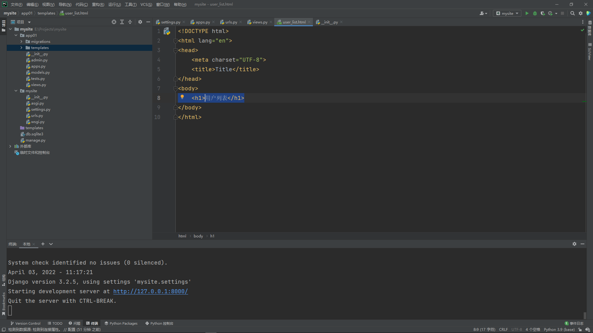Open editor tab list three-dot menu
593x333 pixels.
click(x=583, y=22)
